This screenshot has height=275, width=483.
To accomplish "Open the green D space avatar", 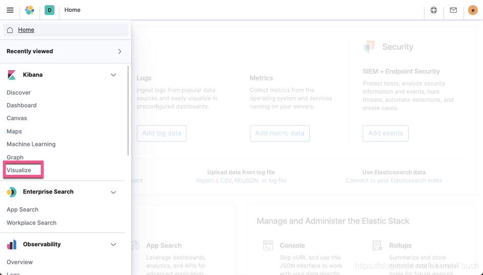I will click(x=49, y=10).
